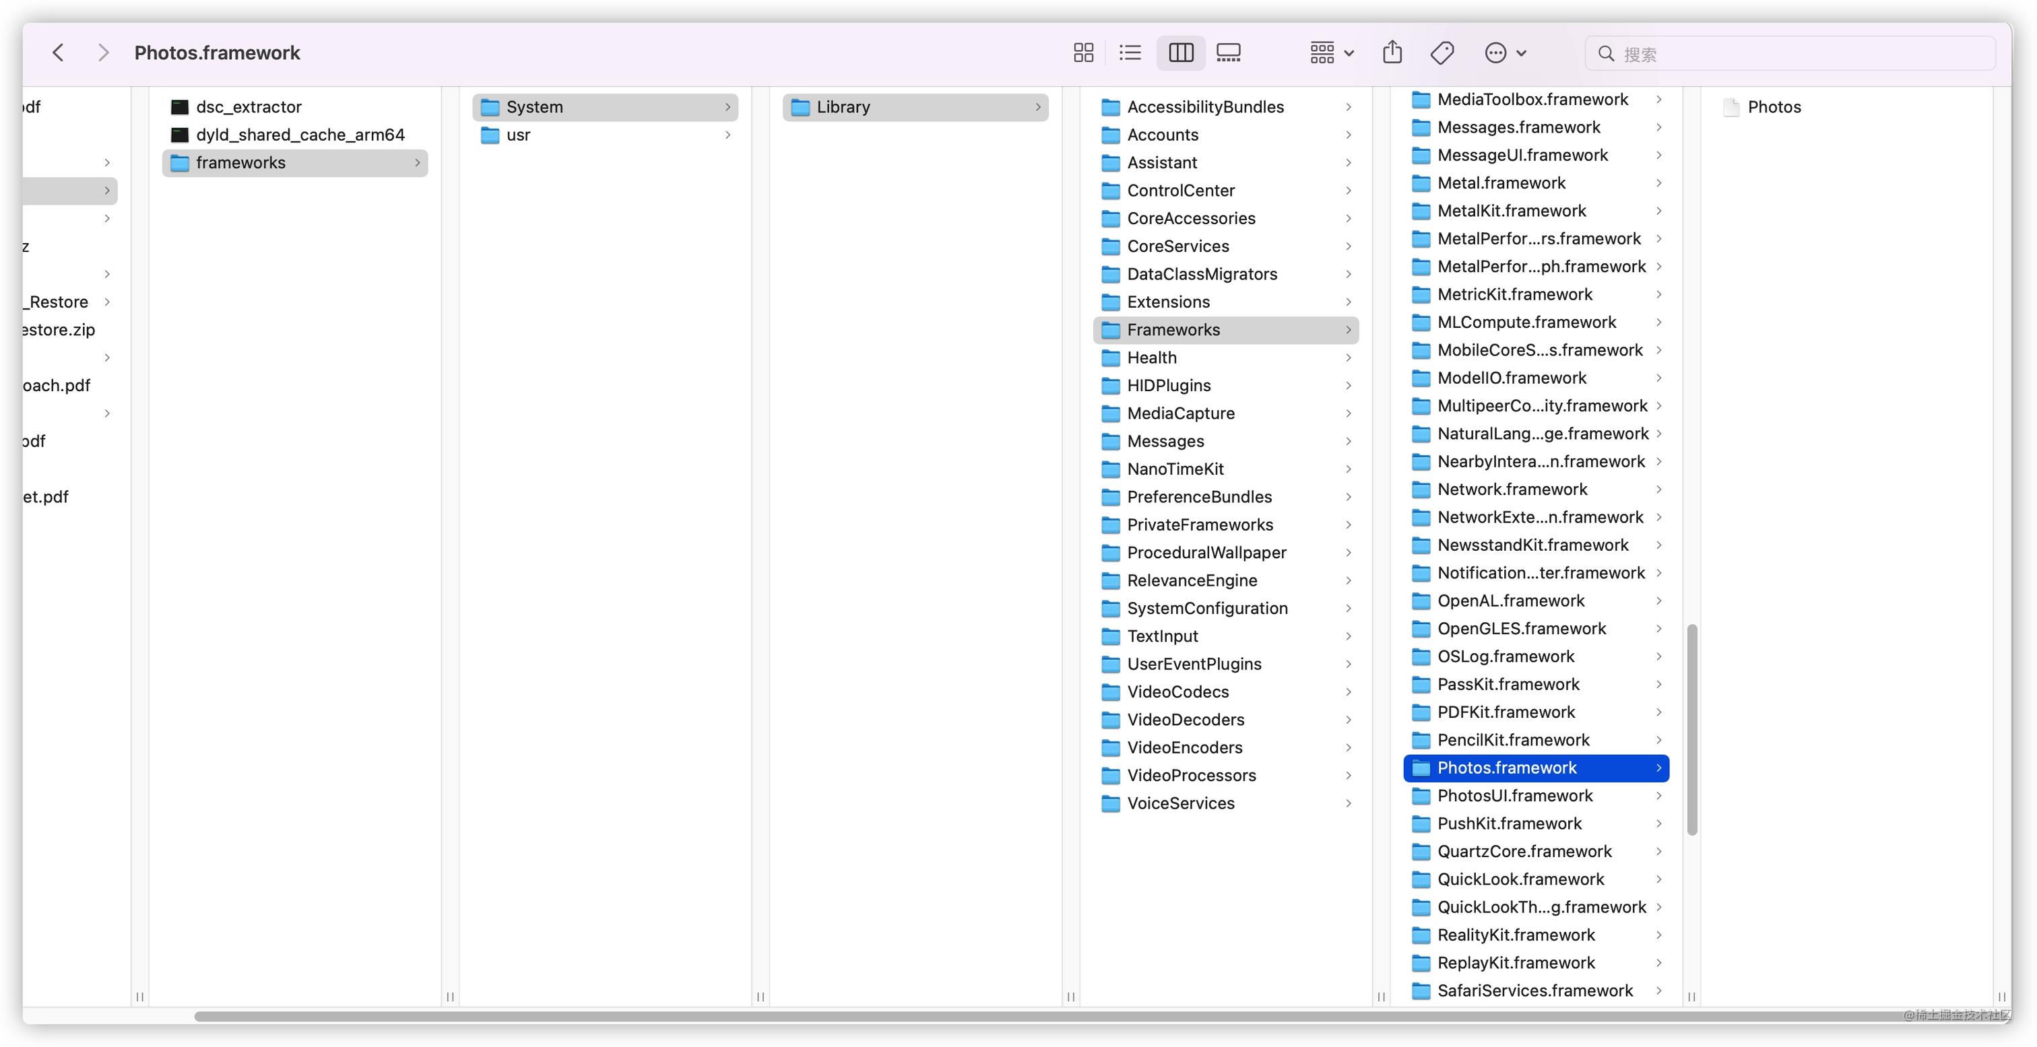Select QuartzCore.framework

(x=1537, y=851)
